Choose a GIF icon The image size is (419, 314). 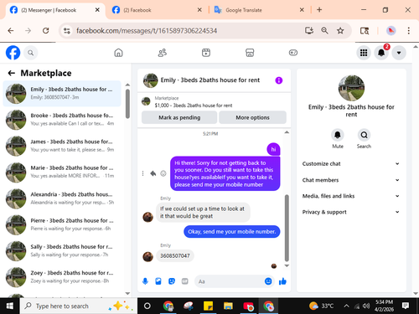point(185,281)
